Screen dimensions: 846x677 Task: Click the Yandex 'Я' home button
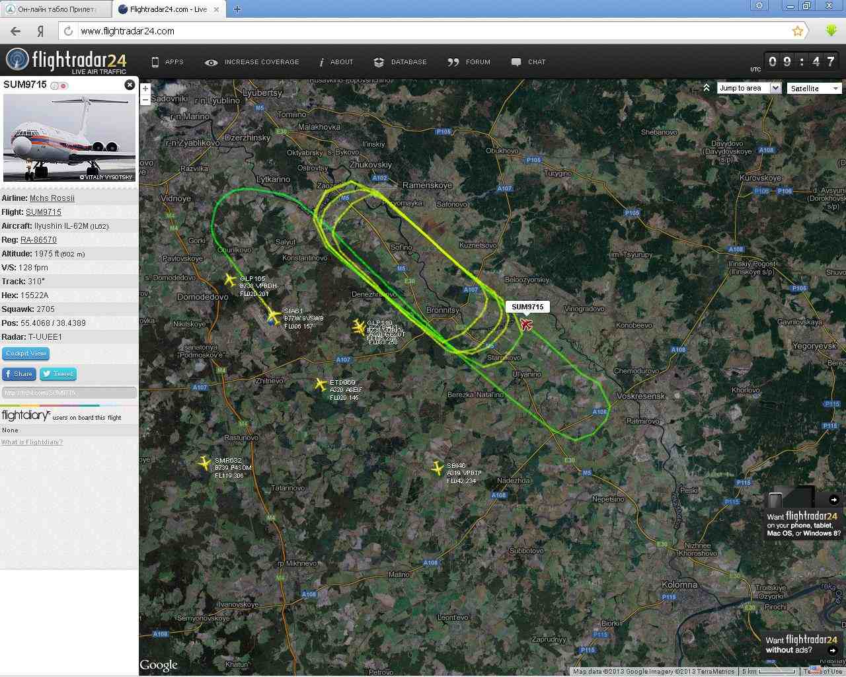(x=40, y=31)
